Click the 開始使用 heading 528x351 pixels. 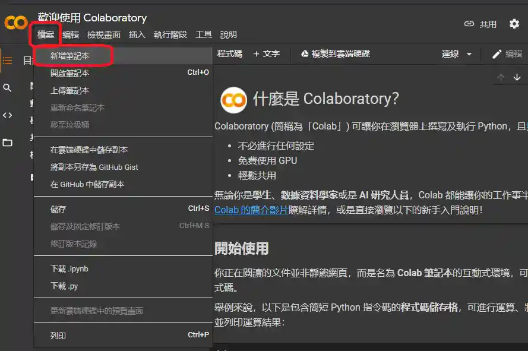click(242, 249)
